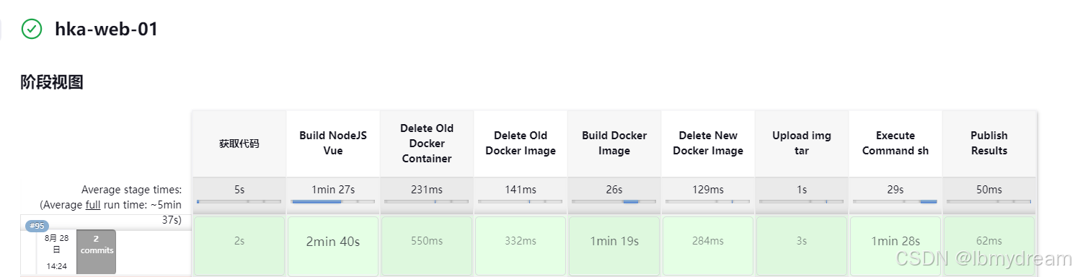The height and width of the screenshot is (277, 1075).
Task: Click the green success checkmark icon
Action: point(32,29)
